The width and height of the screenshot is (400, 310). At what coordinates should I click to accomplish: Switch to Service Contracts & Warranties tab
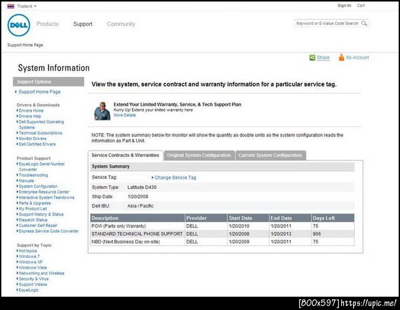tap(125, 155)
